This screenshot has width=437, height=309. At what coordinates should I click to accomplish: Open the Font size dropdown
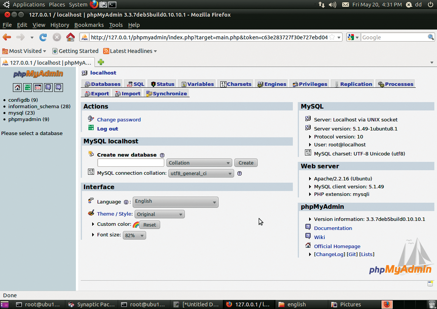tap(134, 235)
